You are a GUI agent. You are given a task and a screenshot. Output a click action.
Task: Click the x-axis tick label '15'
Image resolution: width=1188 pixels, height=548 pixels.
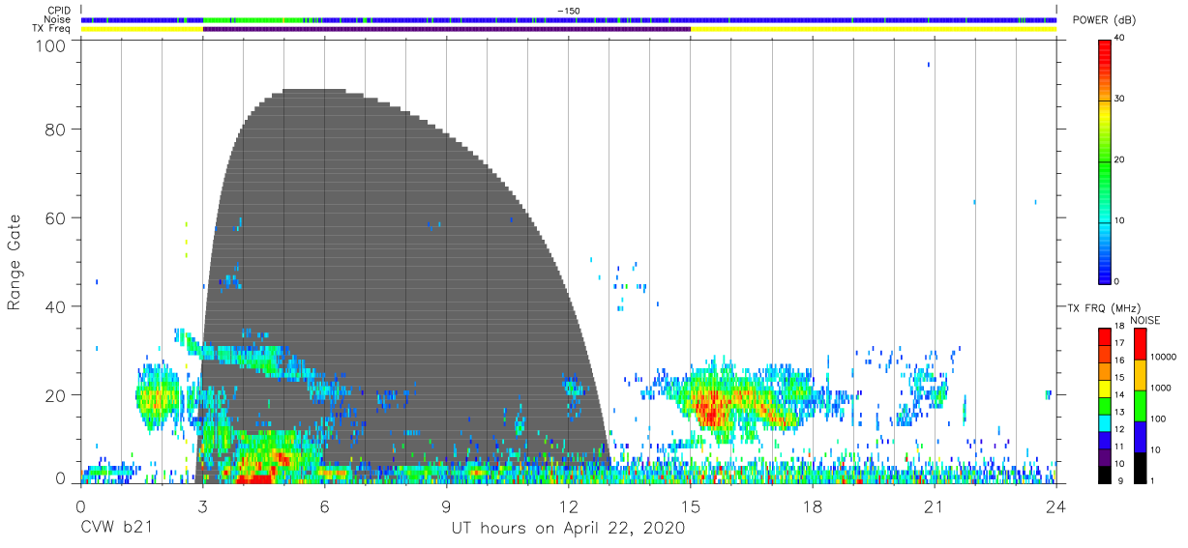coord(691,505)
